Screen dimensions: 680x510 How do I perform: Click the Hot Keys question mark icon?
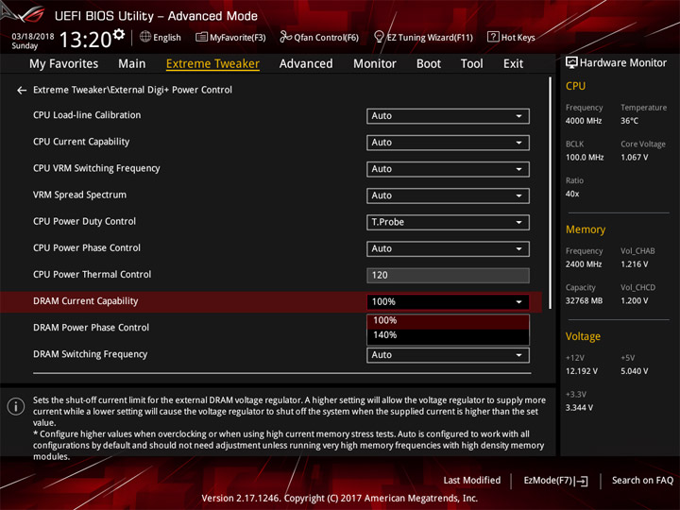(493, 37)
